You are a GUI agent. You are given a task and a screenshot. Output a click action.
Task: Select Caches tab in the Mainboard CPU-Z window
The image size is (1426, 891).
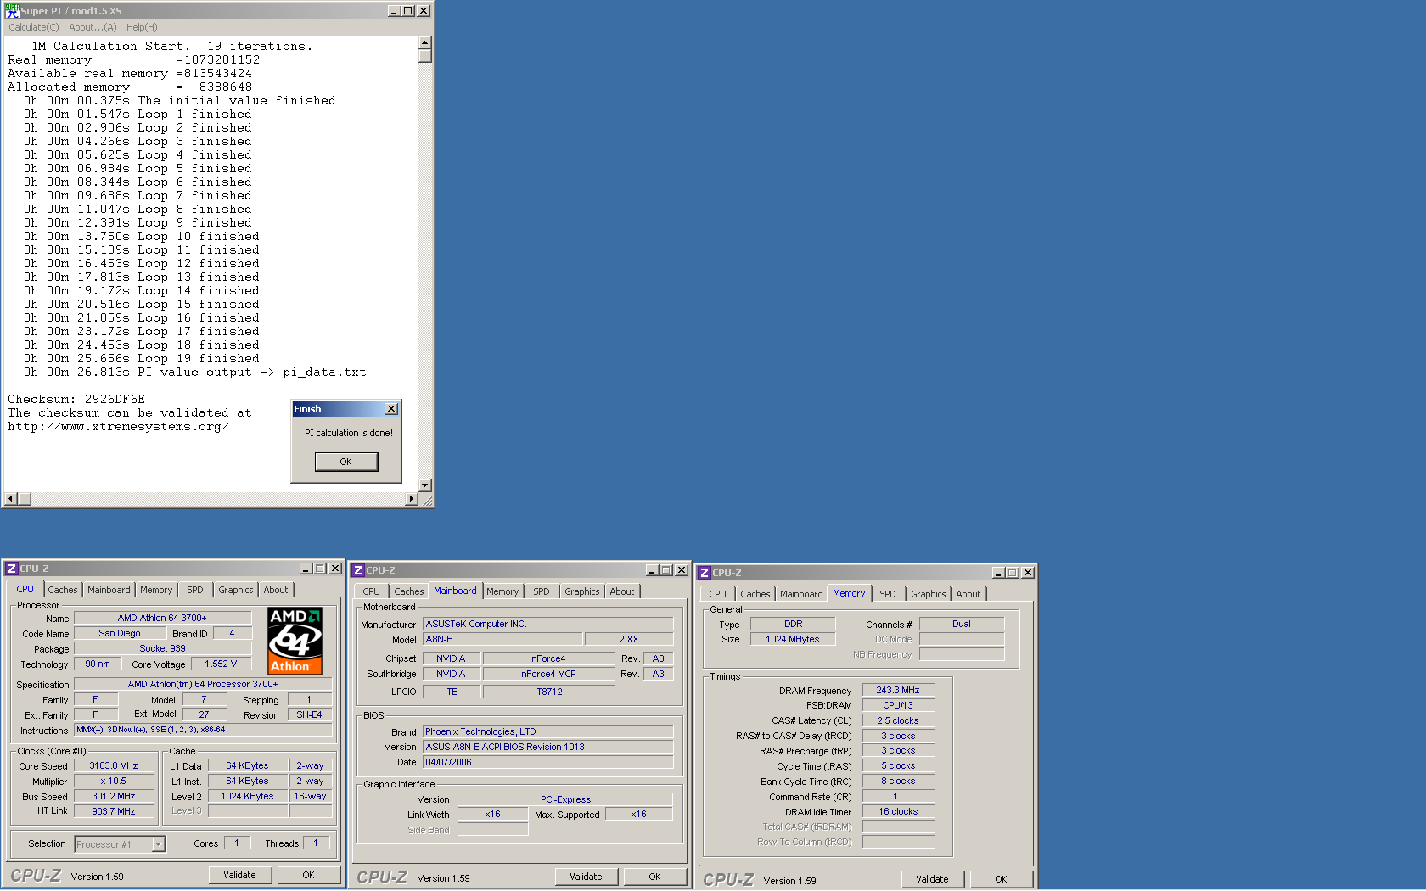pyautogui.click(x=409, y=591)
